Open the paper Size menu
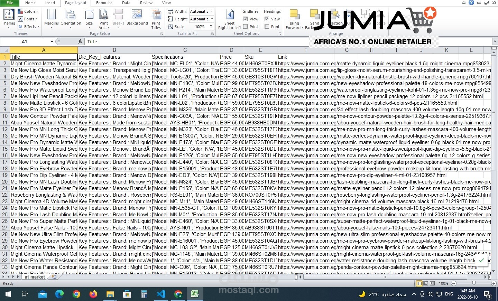This screenshot has height=301, width=498. [89, 19]
